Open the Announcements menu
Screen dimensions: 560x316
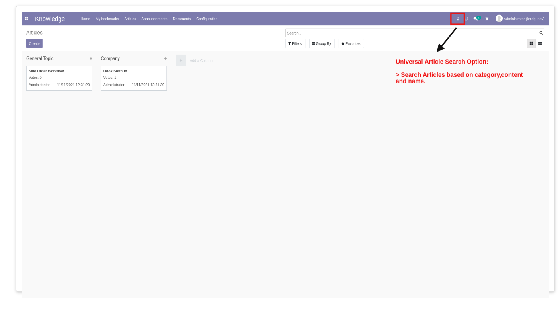click(154, 19)
